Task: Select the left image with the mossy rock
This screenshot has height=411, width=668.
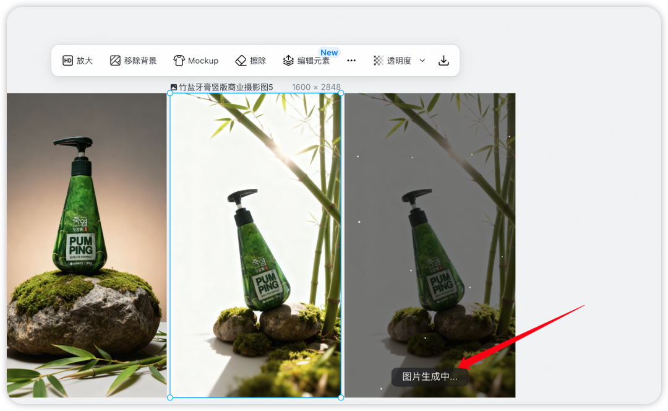Action: [x=87, y=245]
